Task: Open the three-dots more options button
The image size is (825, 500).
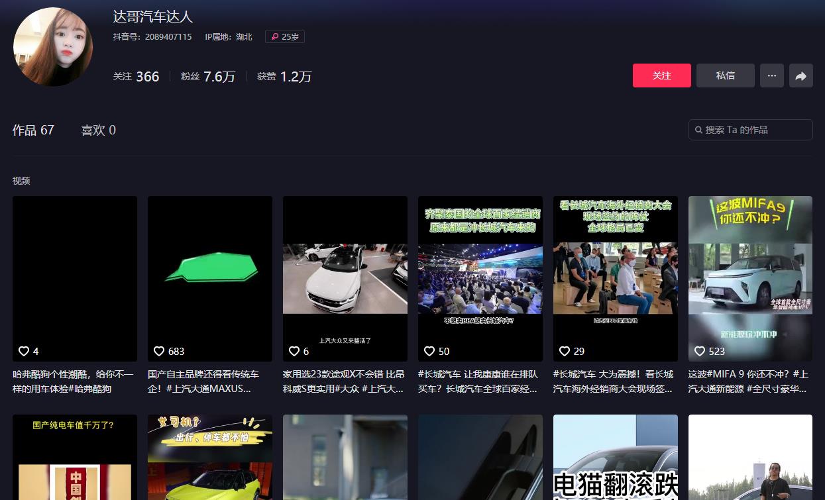Action: (772, 76)
